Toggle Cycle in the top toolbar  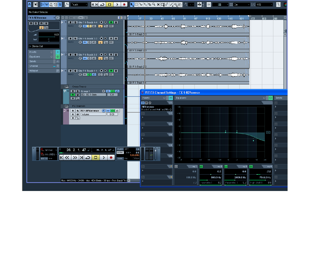102,4
